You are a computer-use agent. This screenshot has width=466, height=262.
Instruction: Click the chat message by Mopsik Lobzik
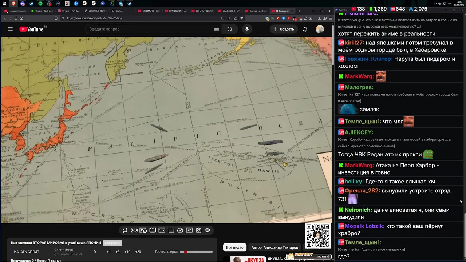pyautogui.click(x=399, y=230)
